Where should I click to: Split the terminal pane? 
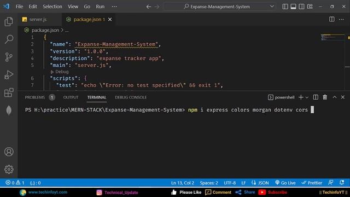316,97
